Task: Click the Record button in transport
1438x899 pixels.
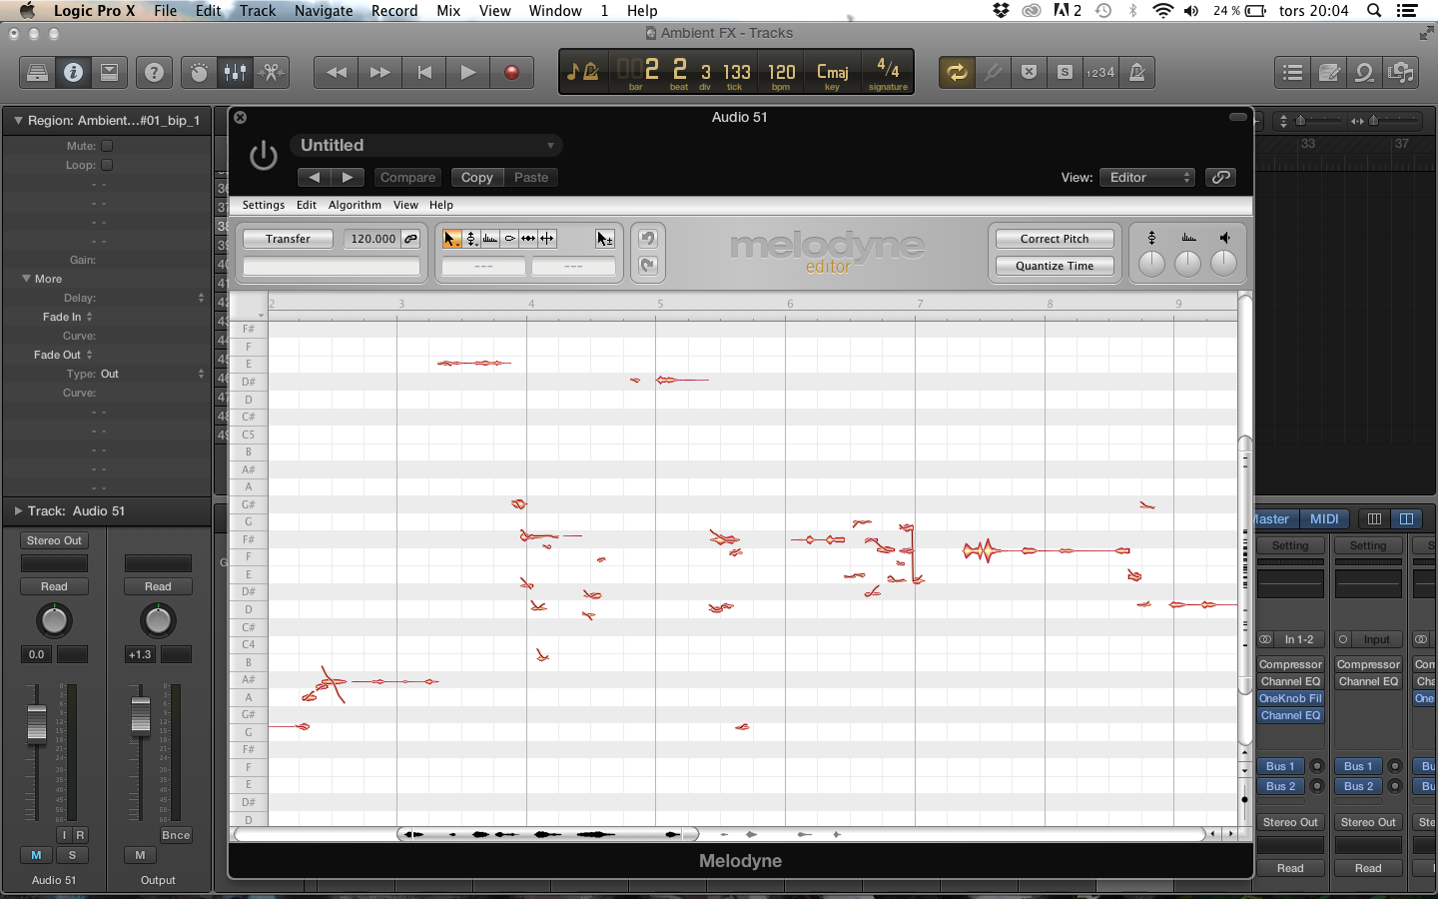Action: (511, 72)
